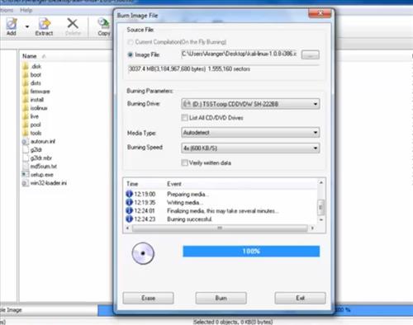Close the Burn Image File dialog
The height and width of the screenshot is (325, 413).
pyautogui.click(x=320, y=13)
